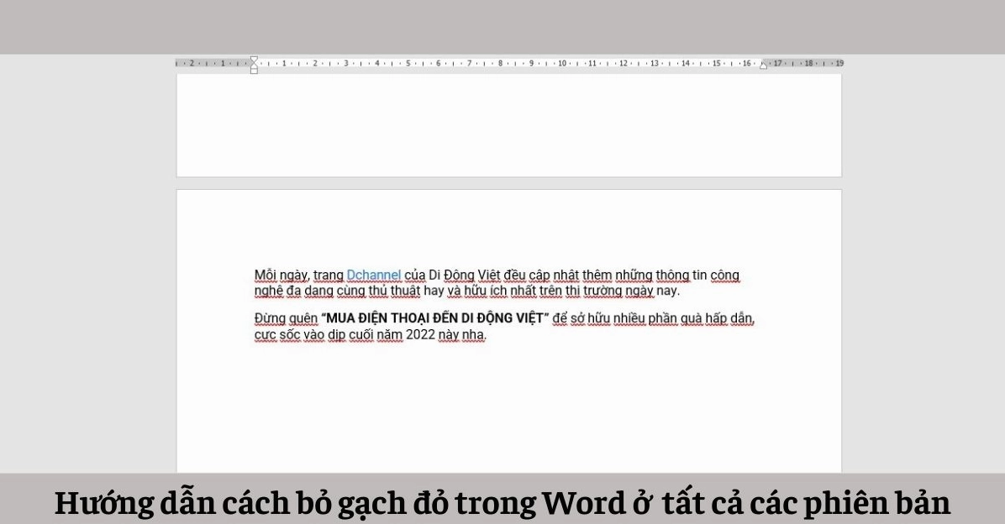Click the words "cập nhật" in first paragraph
The width and height of the screenshot is (1005, 524).
pyautogui.click(x=554, y=275)
